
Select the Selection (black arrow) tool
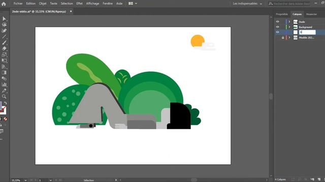point(4,19)
